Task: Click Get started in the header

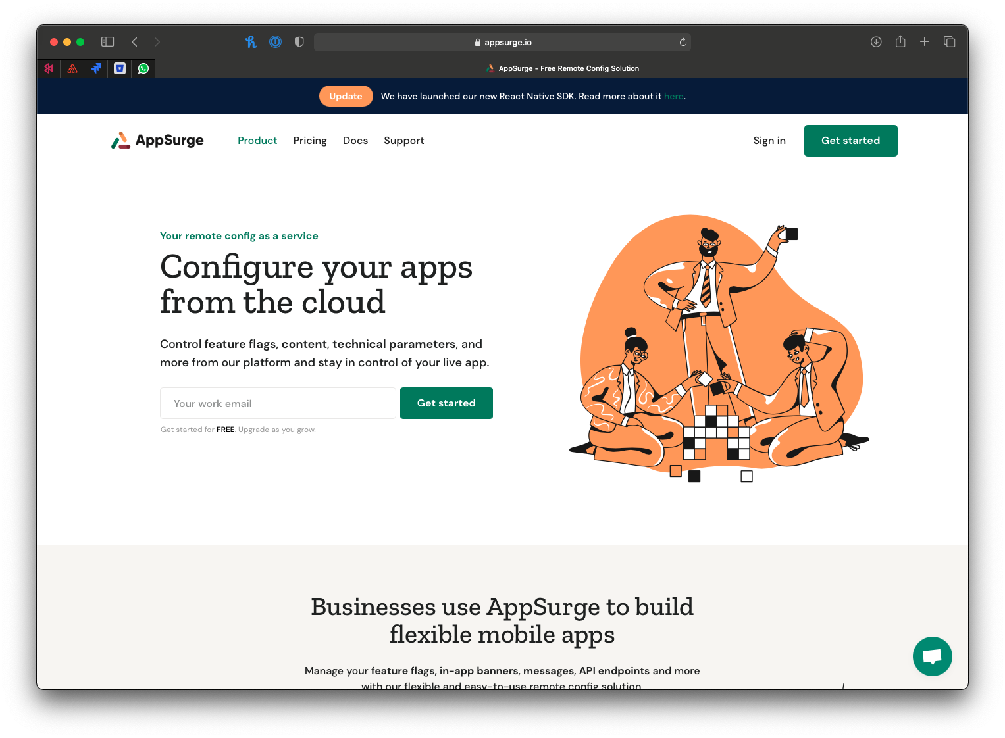Action: tap(851, 141)
